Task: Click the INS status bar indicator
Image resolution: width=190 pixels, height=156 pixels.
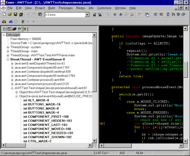Action: [x=122, y=153]
